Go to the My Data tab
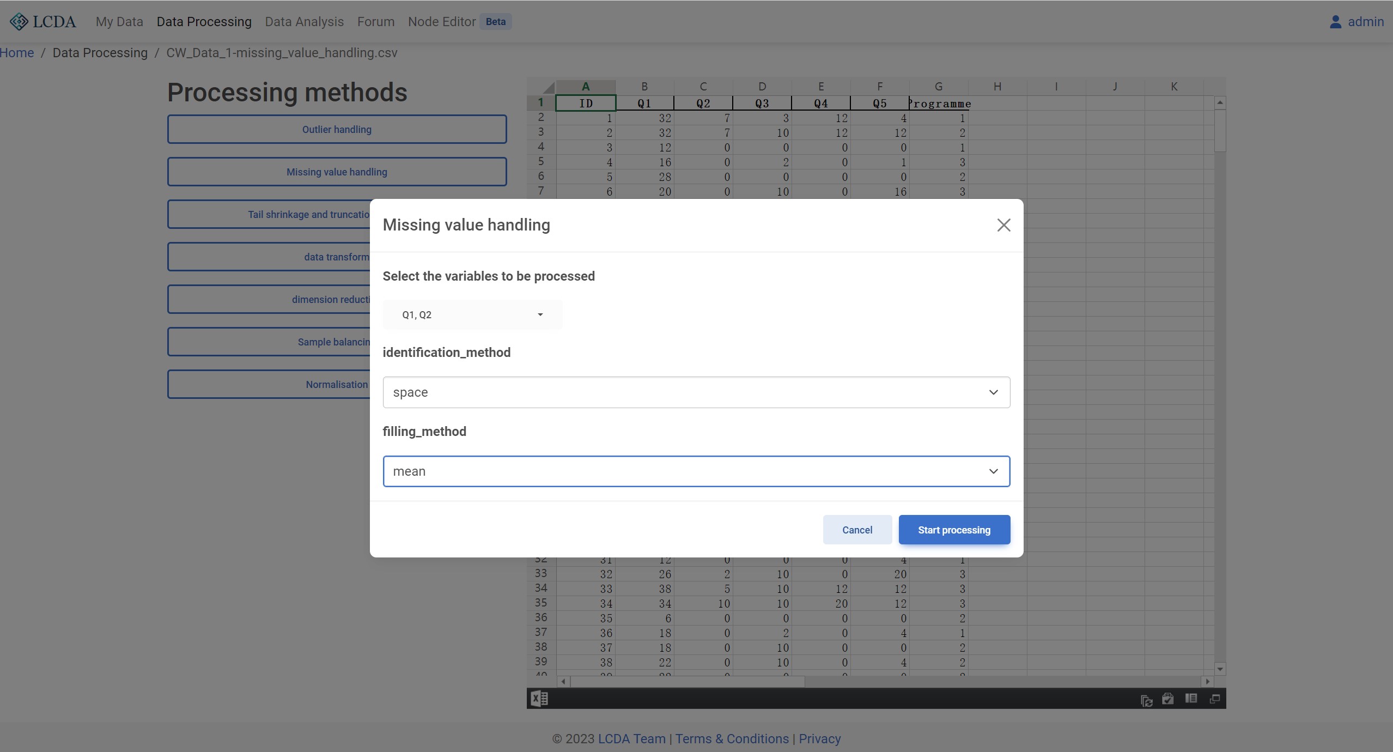 click(119, 22)
